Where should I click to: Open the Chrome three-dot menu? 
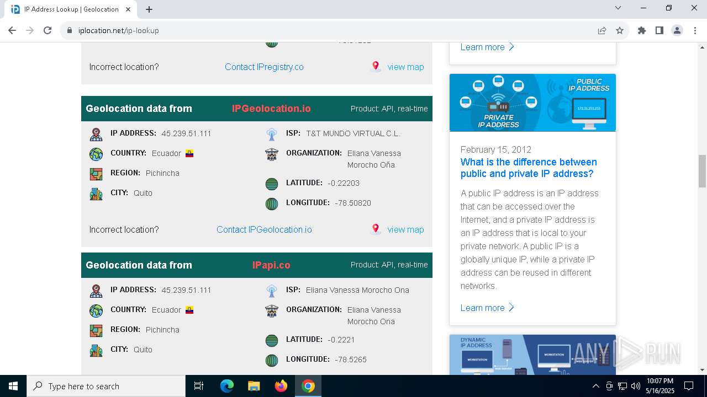pos(695,30)
